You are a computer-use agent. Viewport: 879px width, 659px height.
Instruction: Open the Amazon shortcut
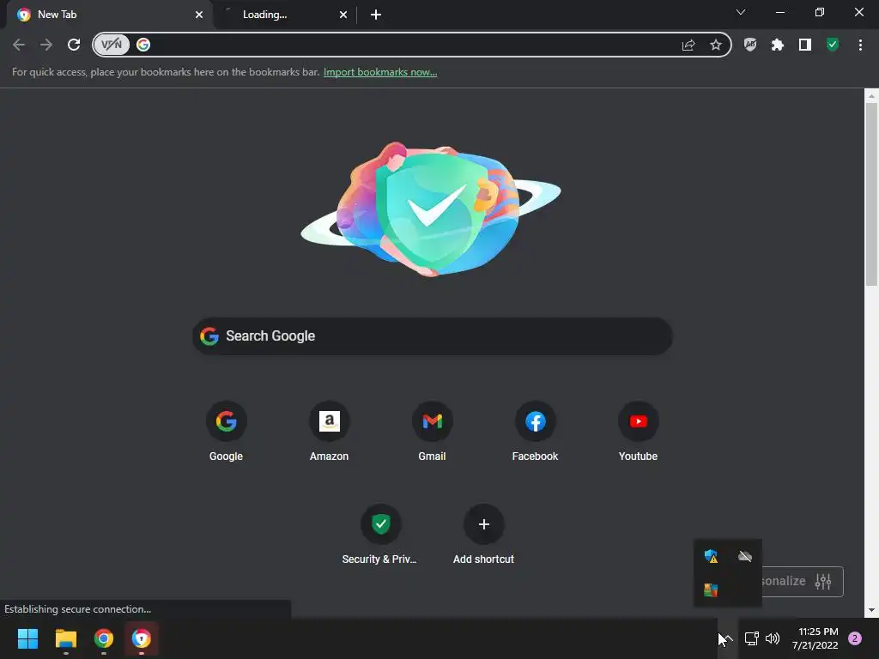point(329,432)
